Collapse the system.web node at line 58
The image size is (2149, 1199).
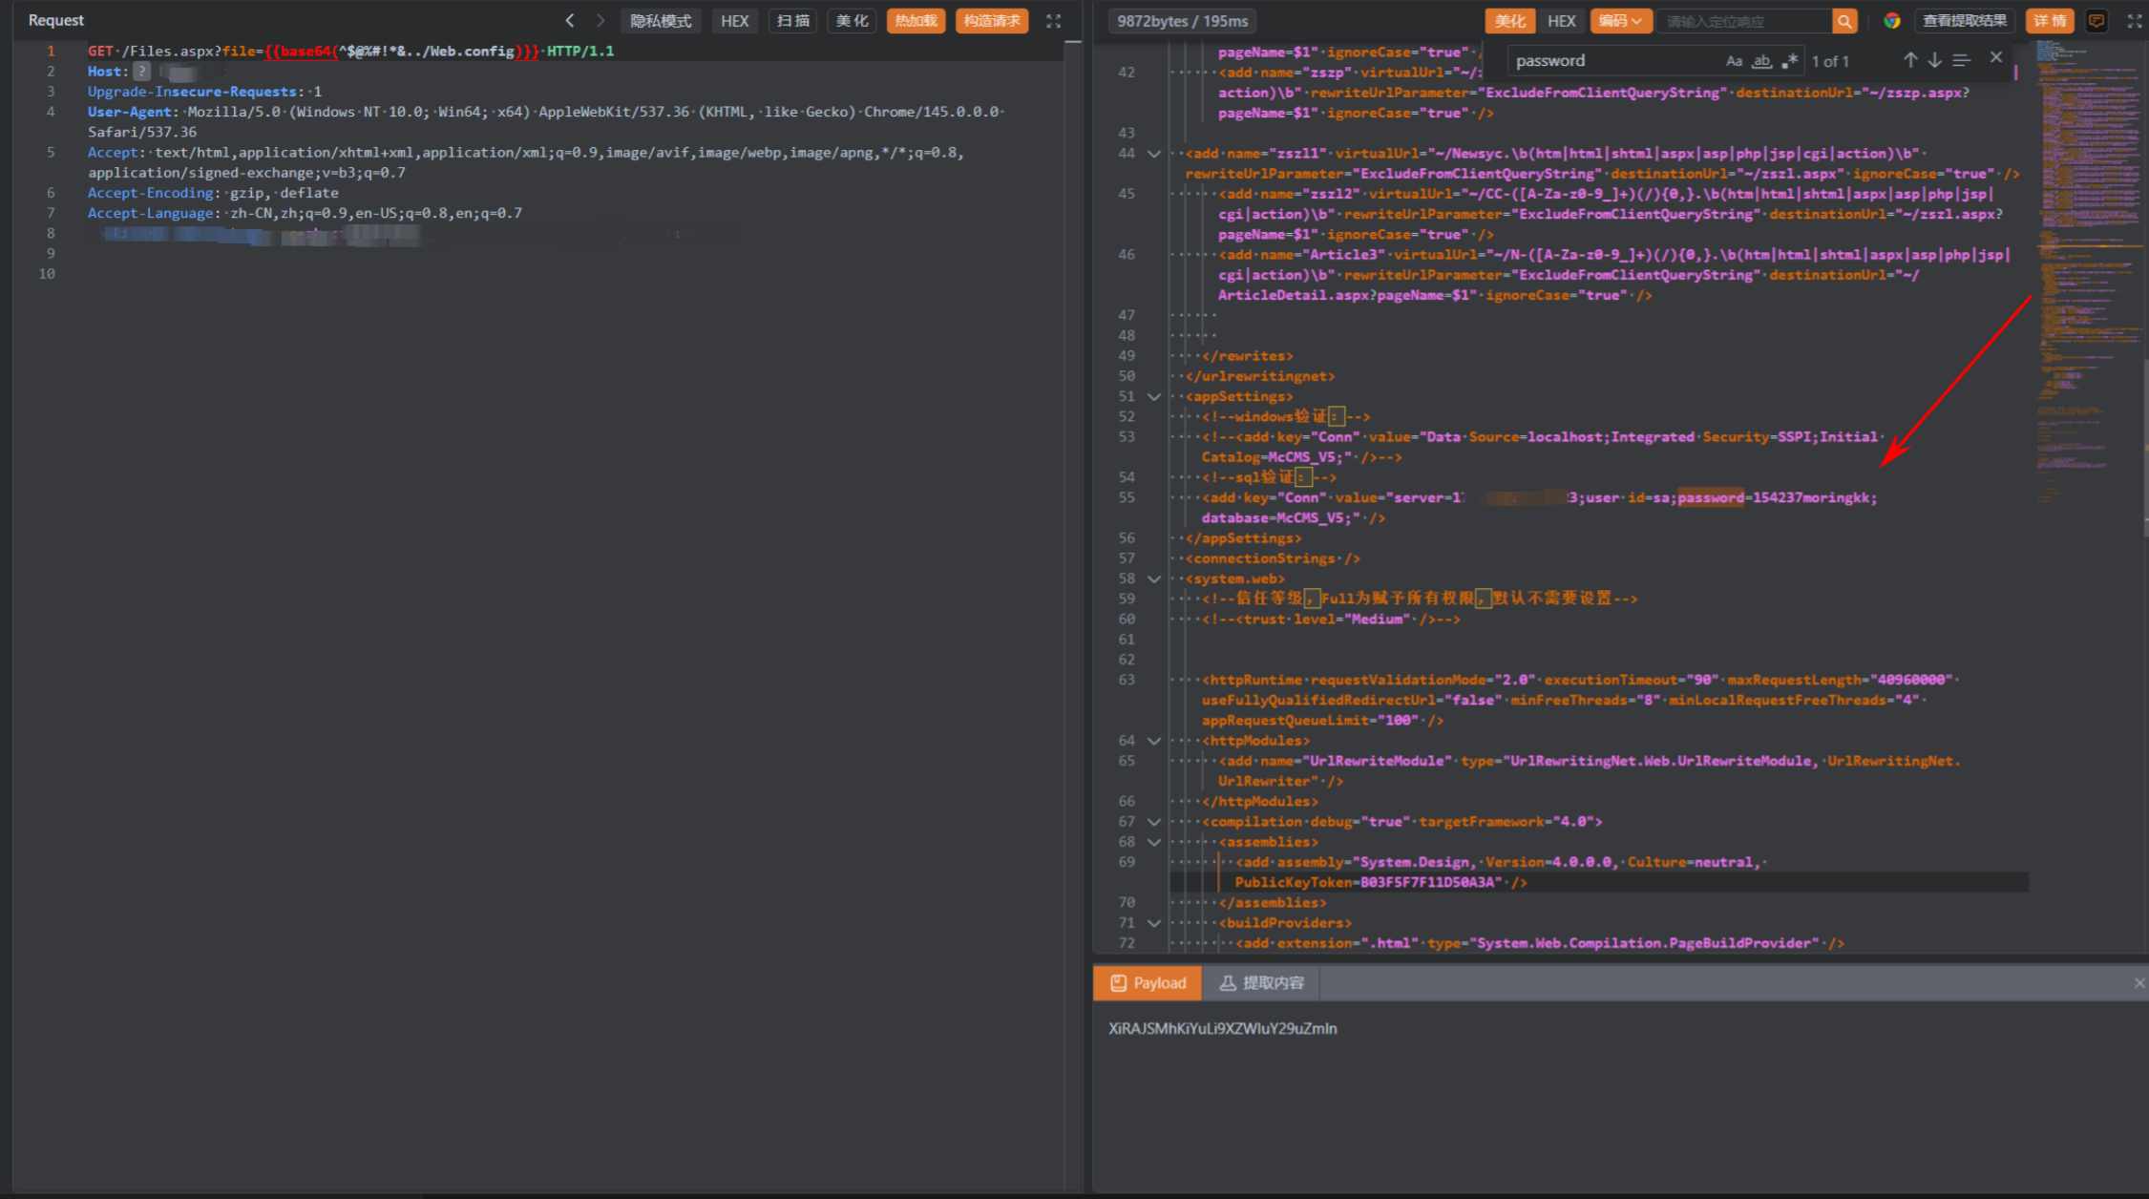(x=1153, y=579)
